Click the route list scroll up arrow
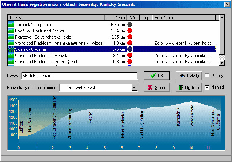 (x=222, y=17)
